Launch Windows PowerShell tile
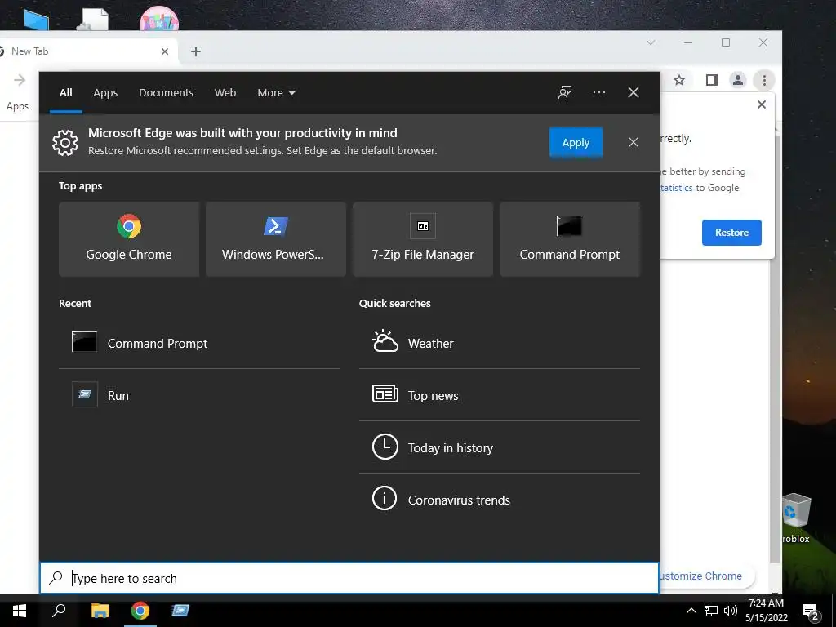The height and width of the screenshot is (627, 836). (x=276, y=239)
